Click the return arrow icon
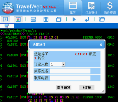The image size is (118, 102). pos(87,19)
